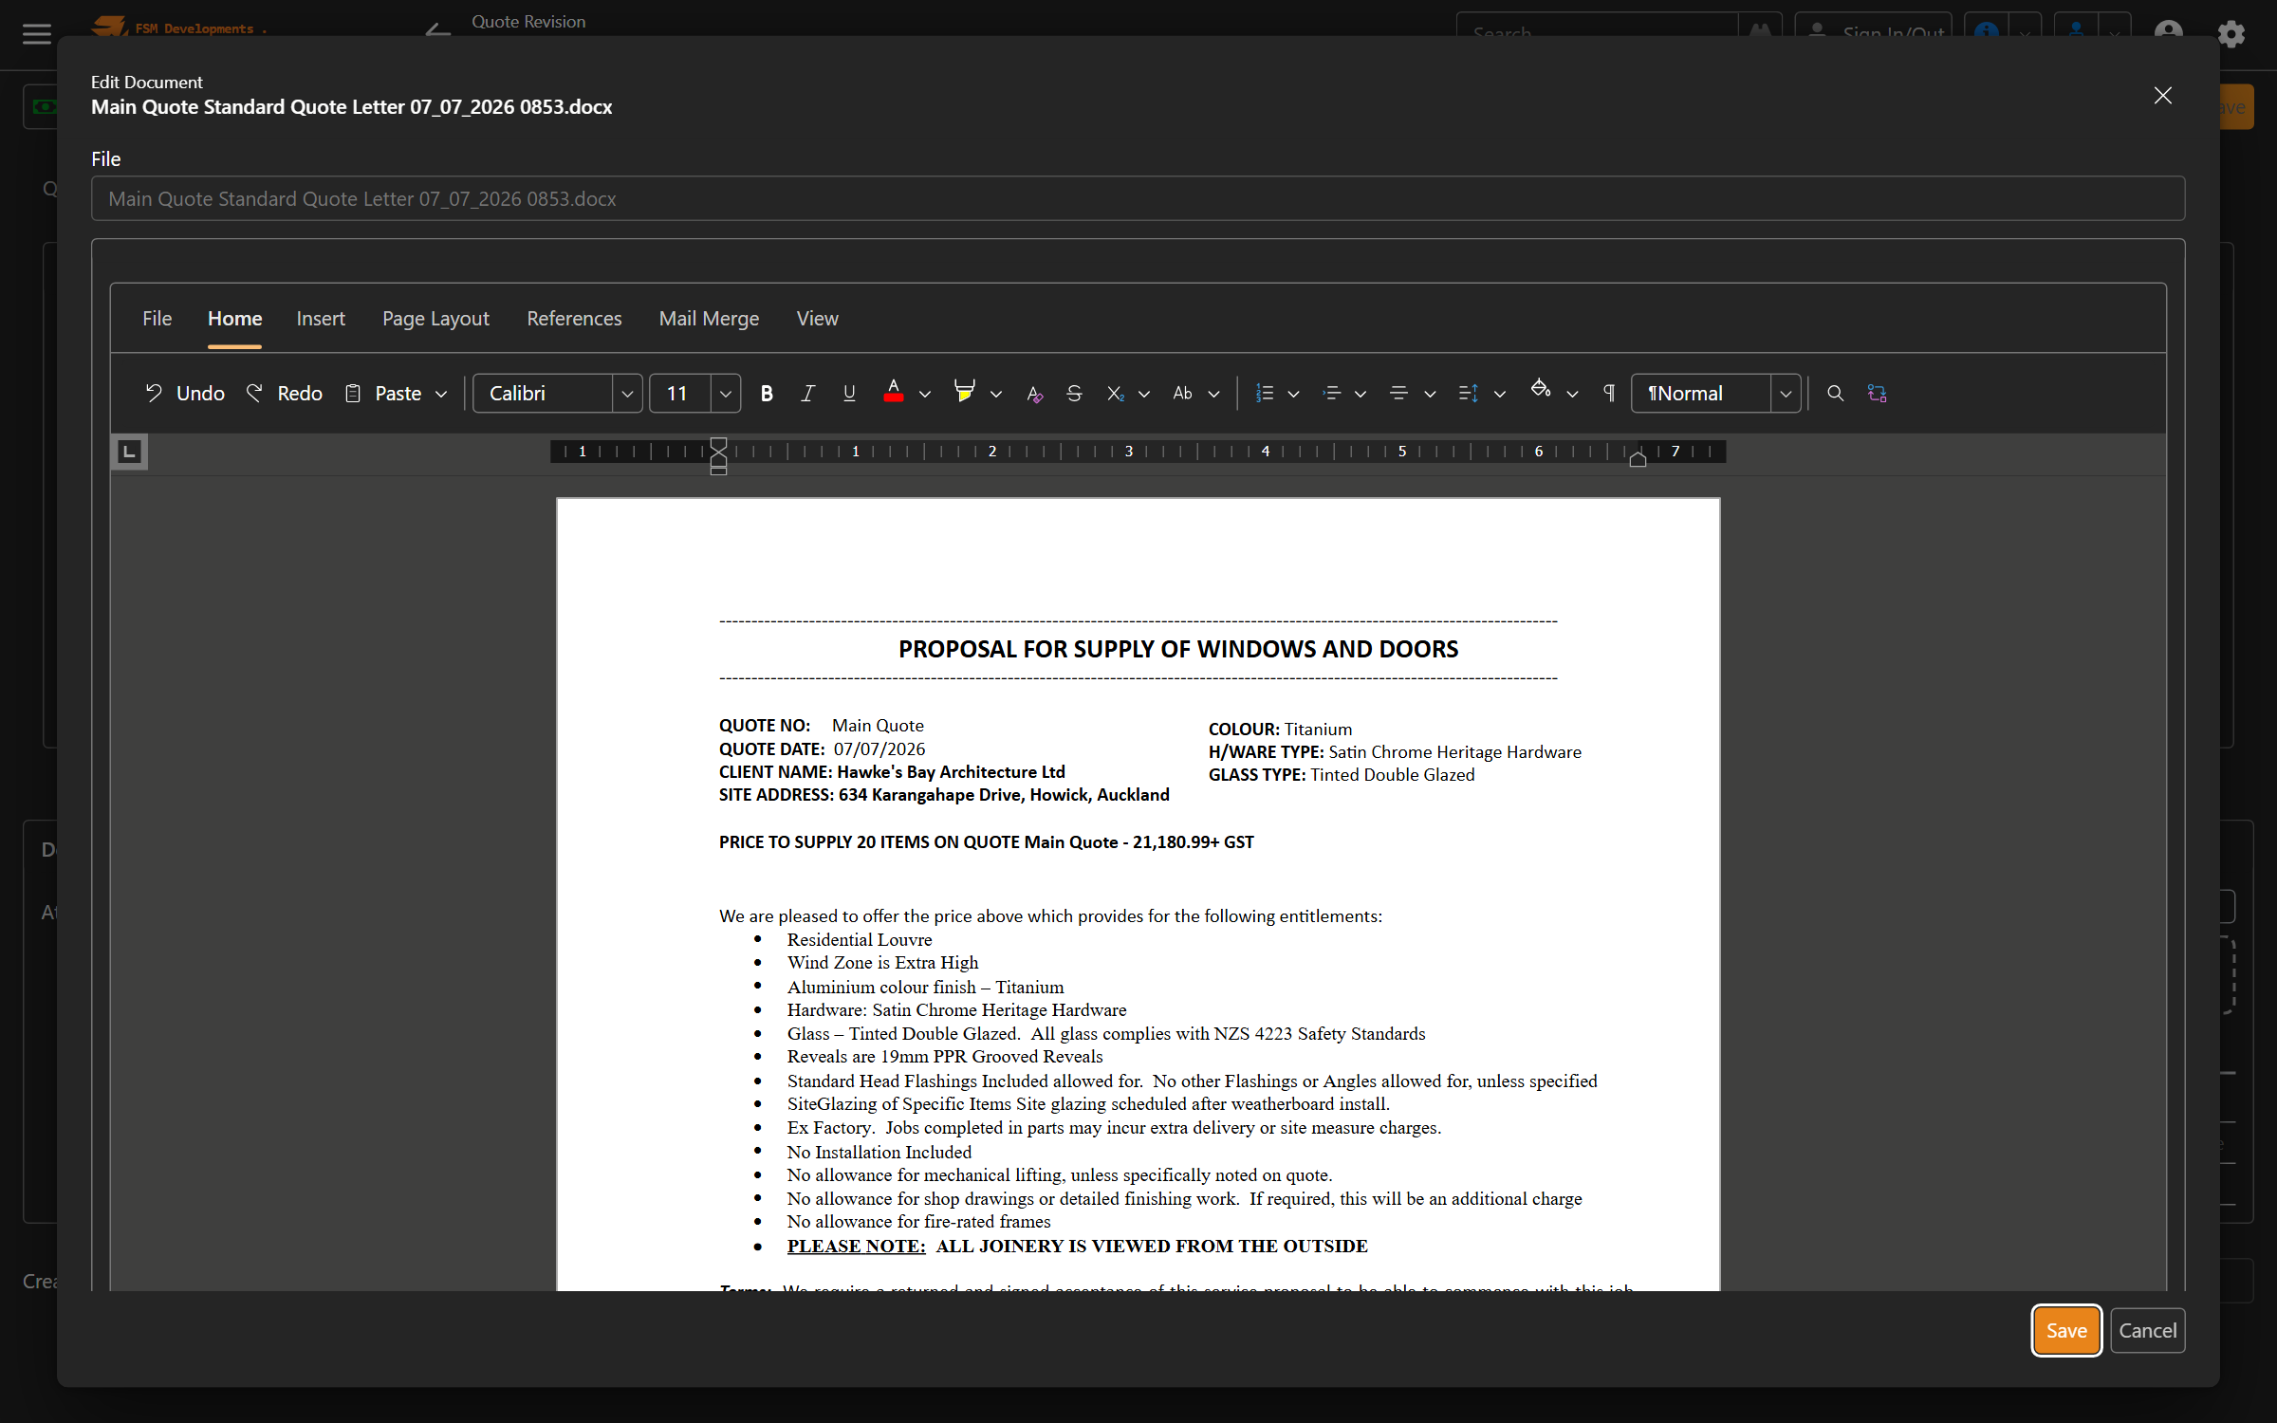
Task: Open the alignment dropdown arrow
Action: coord(1430,394)
